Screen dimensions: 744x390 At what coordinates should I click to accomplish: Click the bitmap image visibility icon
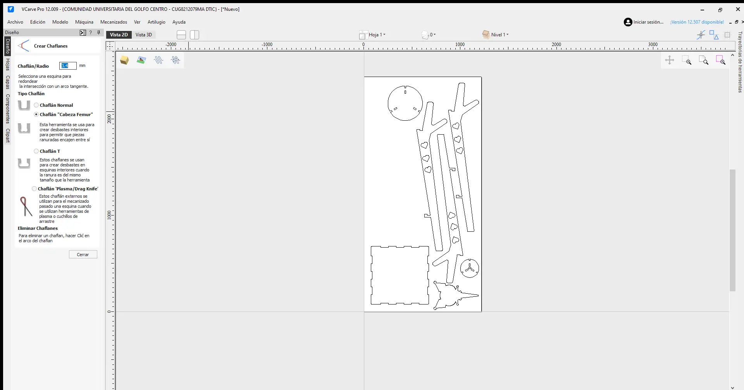(141, 60)
